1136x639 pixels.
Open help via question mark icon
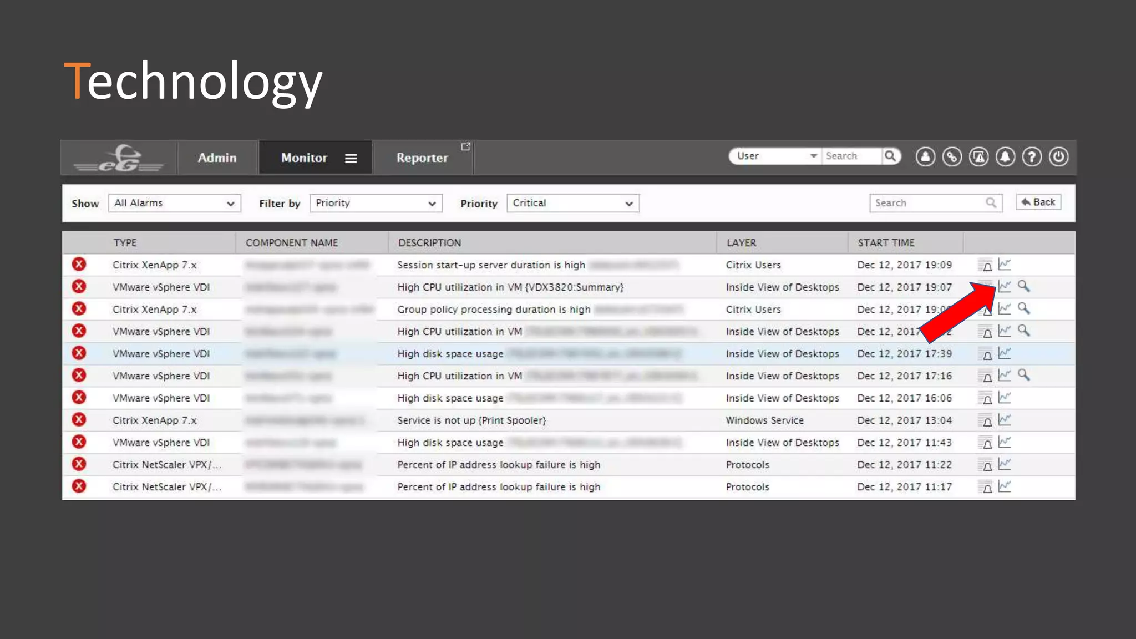point(1032,157)
